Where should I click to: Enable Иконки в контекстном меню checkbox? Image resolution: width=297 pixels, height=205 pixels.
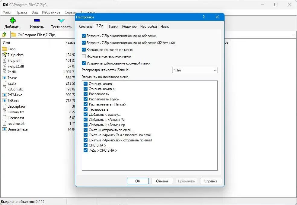point(84,56)
